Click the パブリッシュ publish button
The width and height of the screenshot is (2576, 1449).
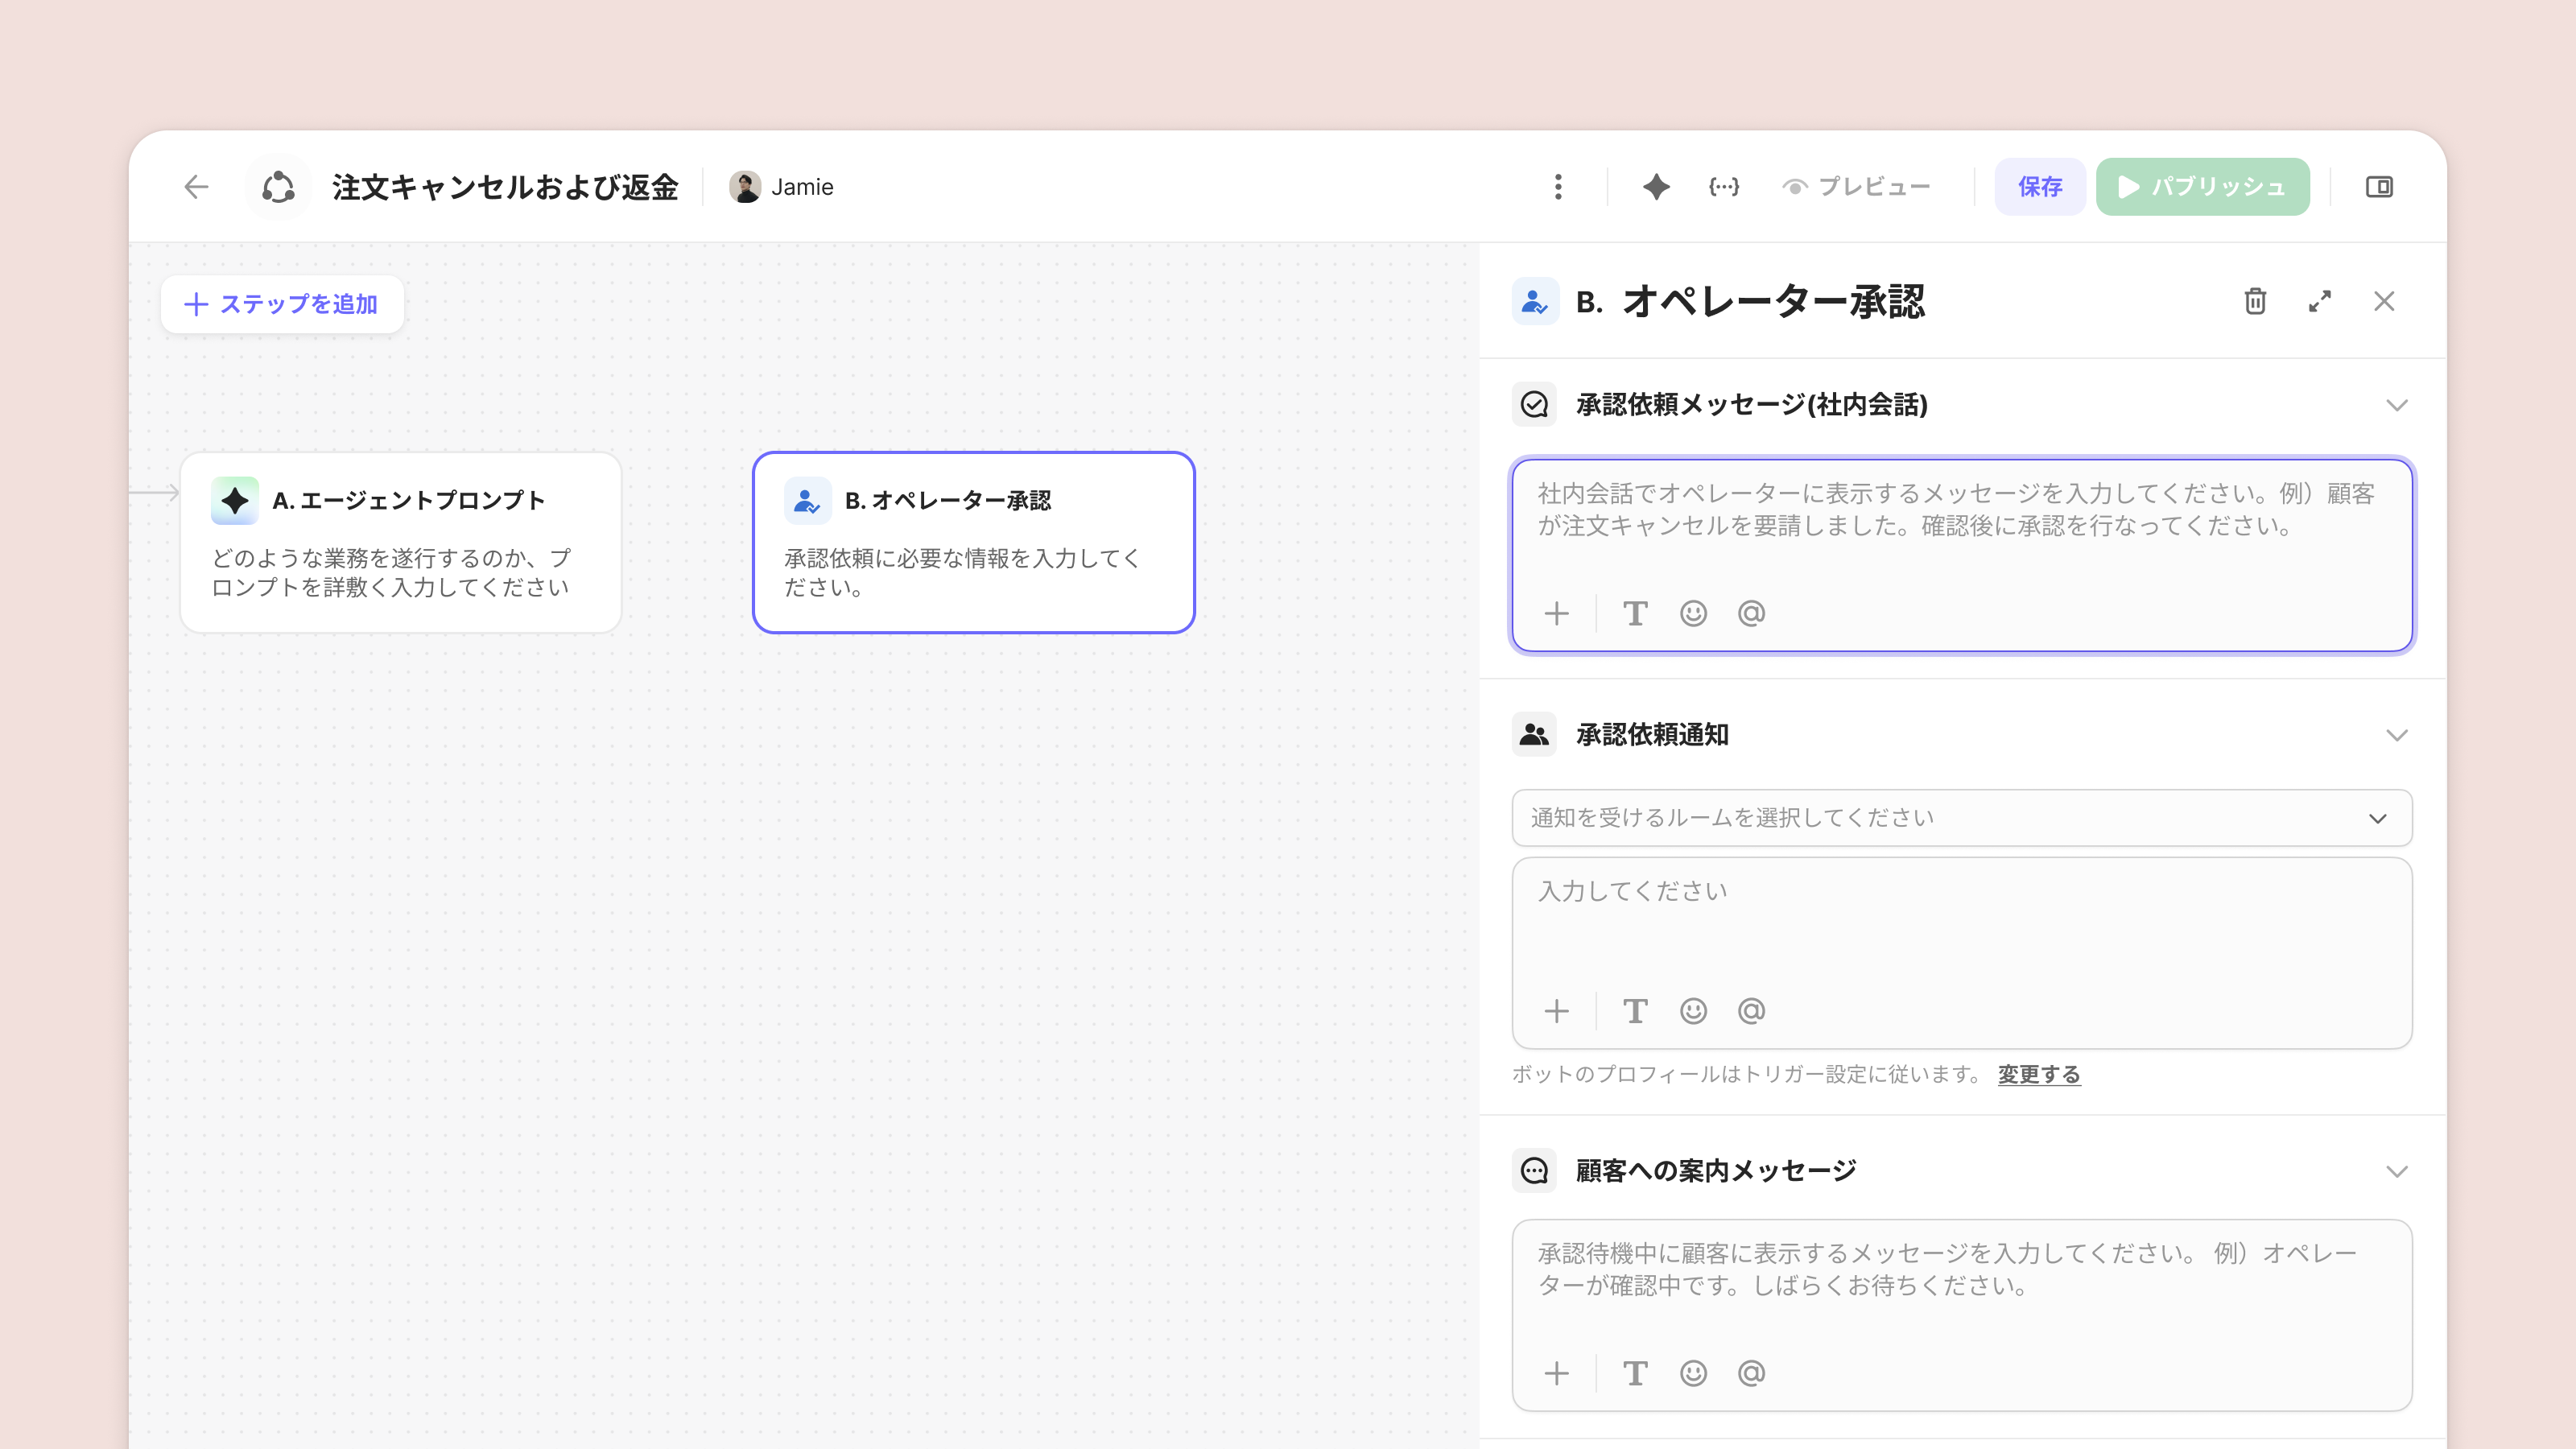pyautogui.click(x=2202, y=187)
